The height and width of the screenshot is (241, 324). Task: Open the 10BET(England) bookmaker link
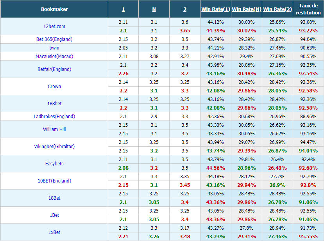tap(54, 181)
